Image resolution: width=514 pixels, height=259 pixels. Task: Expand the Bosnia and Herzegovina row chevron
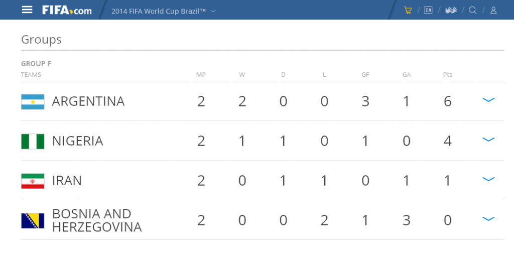(x=488, y=219)
